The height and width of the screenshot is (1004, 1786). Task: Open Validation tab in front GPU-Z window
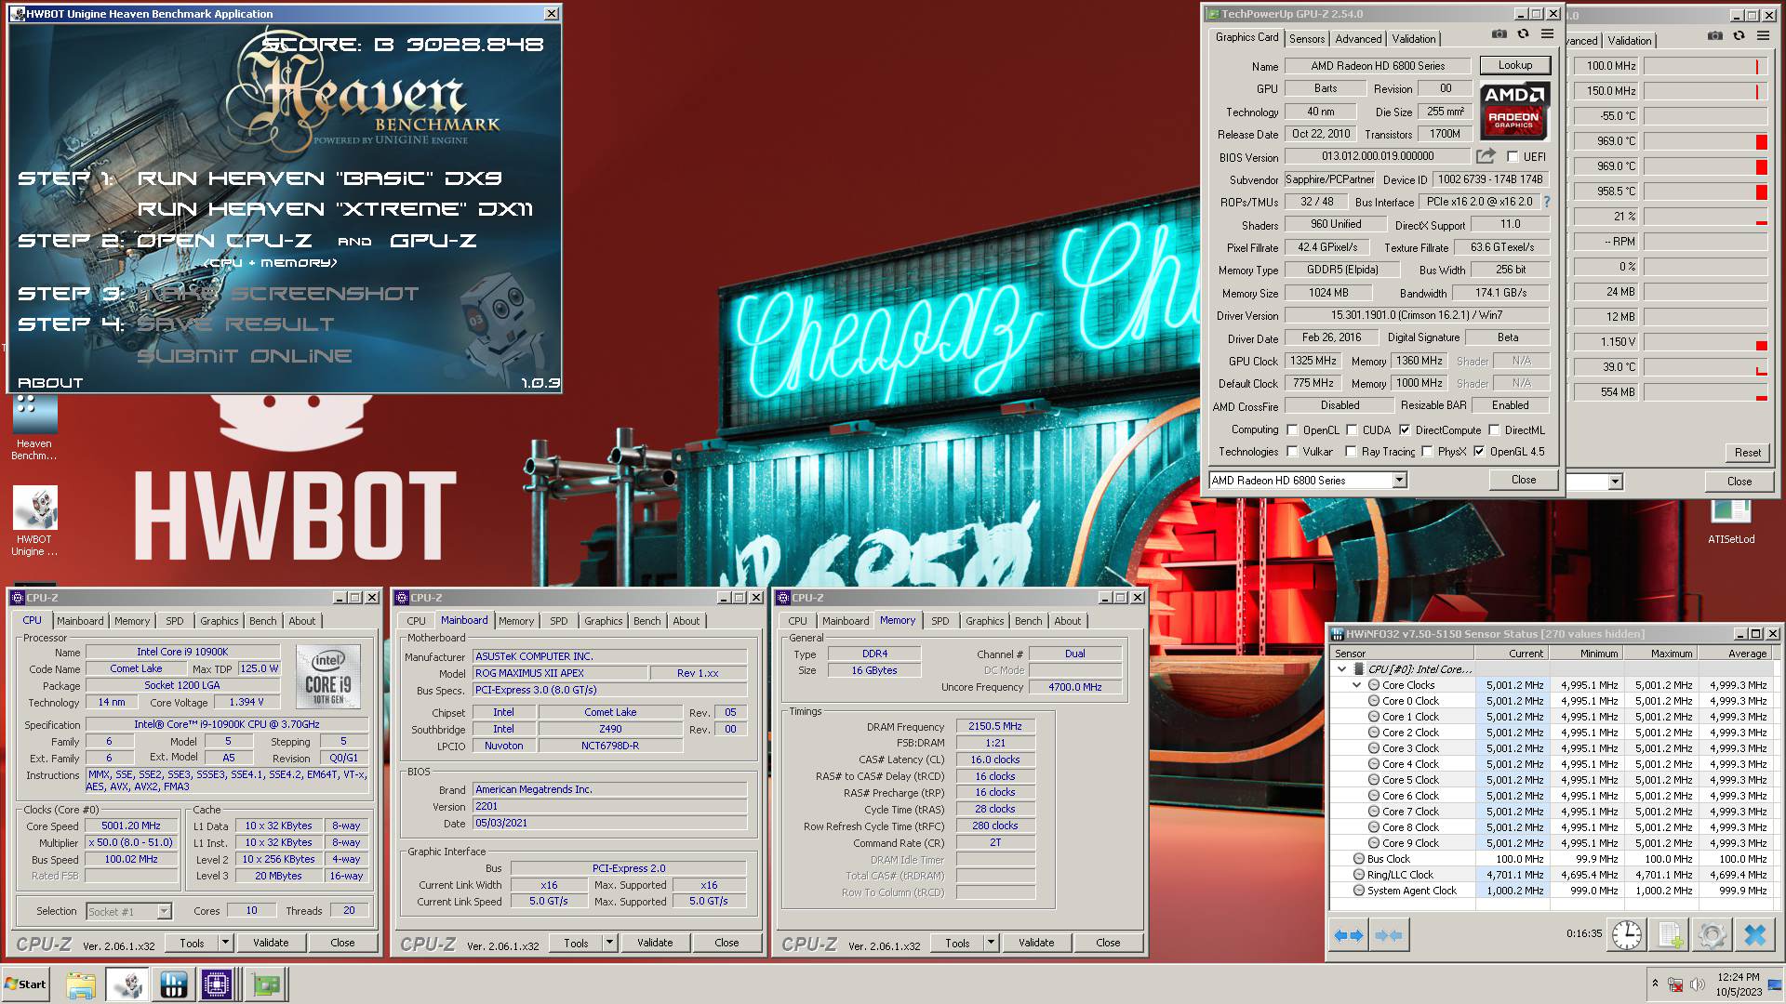[1413, 39]
